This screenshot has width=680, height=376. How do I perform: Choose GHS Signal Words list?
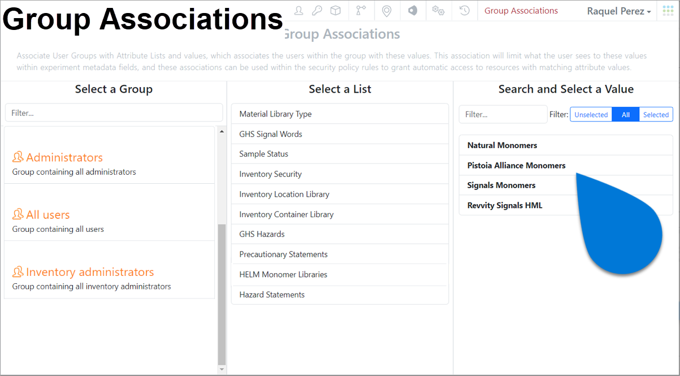click(340, 134)
